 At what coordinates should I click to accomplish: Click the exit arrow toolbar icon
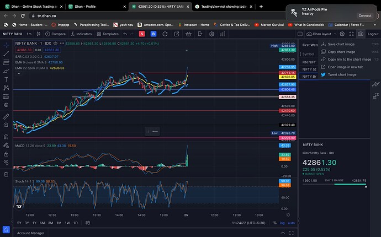200,34
